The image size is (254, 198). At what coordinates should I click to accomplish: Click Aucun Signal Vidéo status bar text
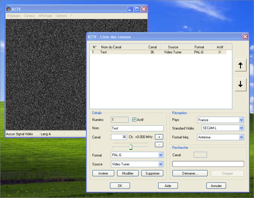pos(19,134)
